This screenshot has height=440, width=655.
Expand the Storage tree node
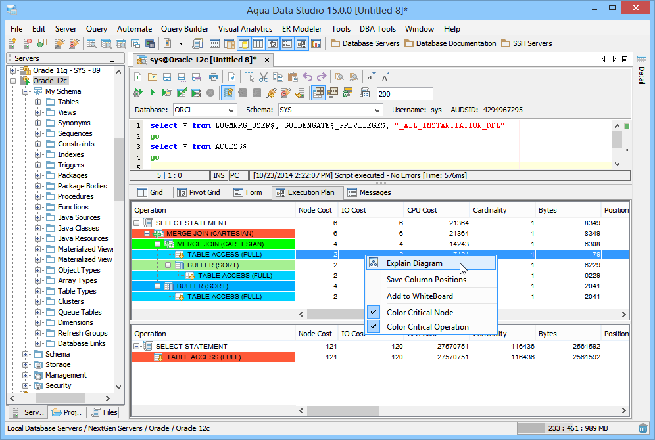(26, 364)
